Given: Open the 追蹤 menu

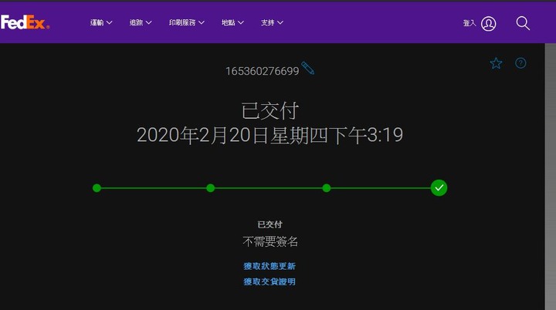Looking at the screenshot, I should (141, 22).
